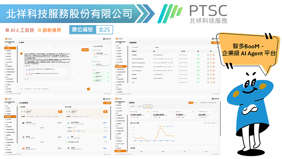Click the 'TEST' knowledge base row name
282x159 pixels.
pyautogui.click(x=133, y=82)
